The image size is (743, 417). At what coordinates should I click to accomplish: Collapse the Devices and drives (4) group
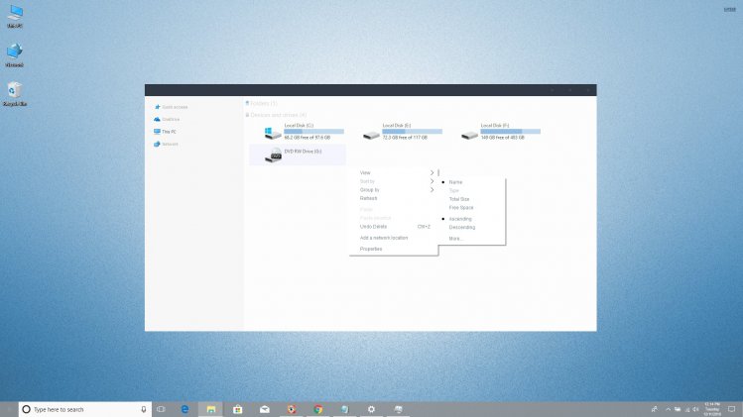tap(276, 115)
